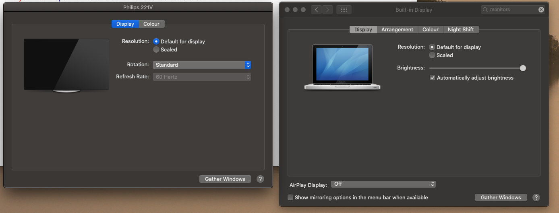Click the back arrow in Built-in Display toolbar
The height and width of the screenshot is (213, 559).
click(317, 10)
